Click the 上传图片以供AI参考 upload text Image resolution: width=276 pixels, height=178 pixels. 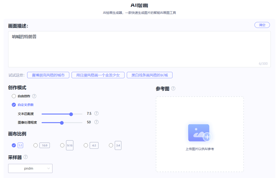click(x=200, y=149)
